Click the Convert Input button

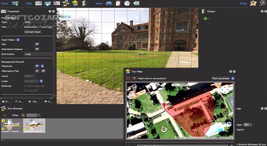point(32,32)
